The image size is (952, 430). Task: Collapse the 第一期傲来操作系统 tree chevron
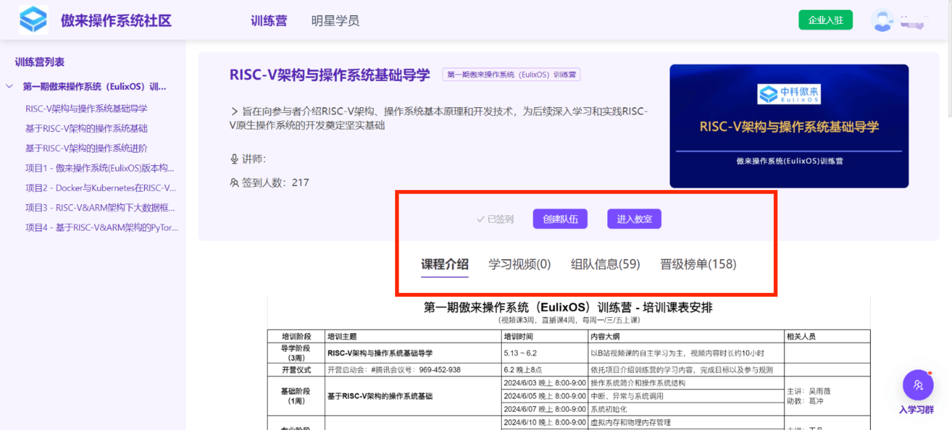click(9, 86)
